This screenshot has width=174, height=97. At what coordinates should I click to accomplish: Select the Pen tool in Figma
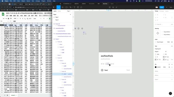[x=70, y=7]
